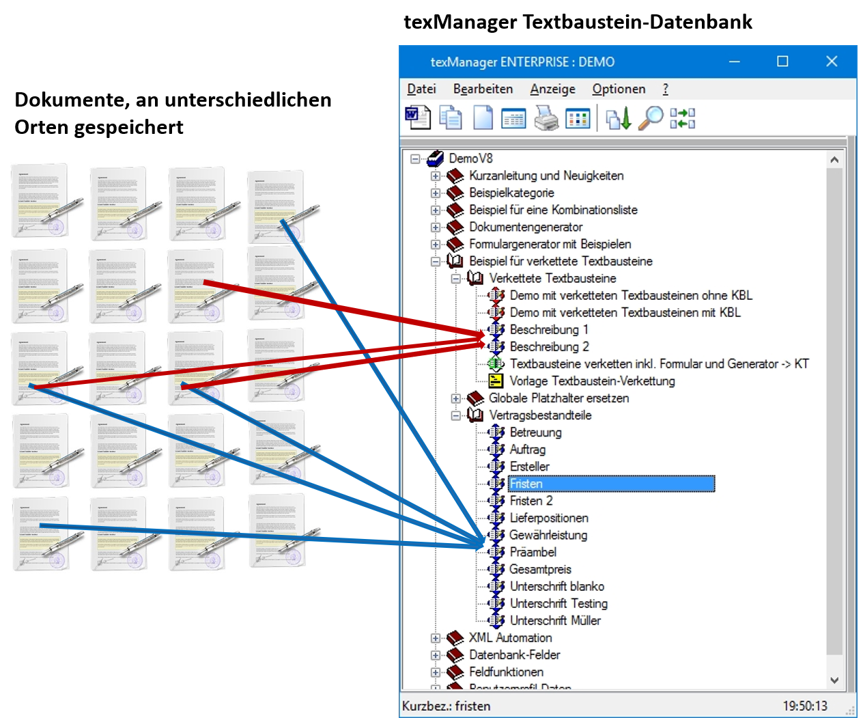The height and width of the screenshot is (718, 863).
Task: Click the text block icon beside Lieferpositionen
Action: tap(496, 518)
